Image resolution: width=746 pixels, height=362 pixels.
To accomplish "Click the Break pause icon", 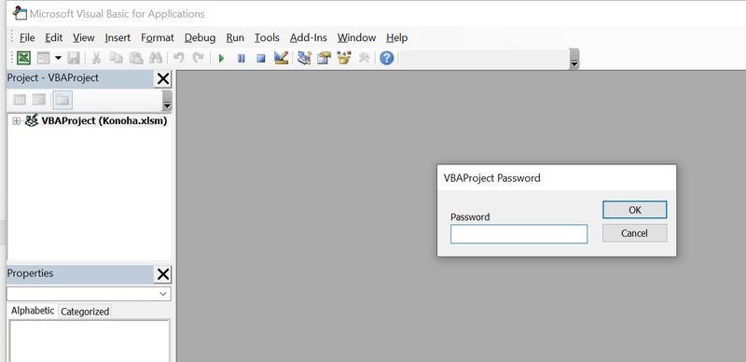I will pos(242,59).
